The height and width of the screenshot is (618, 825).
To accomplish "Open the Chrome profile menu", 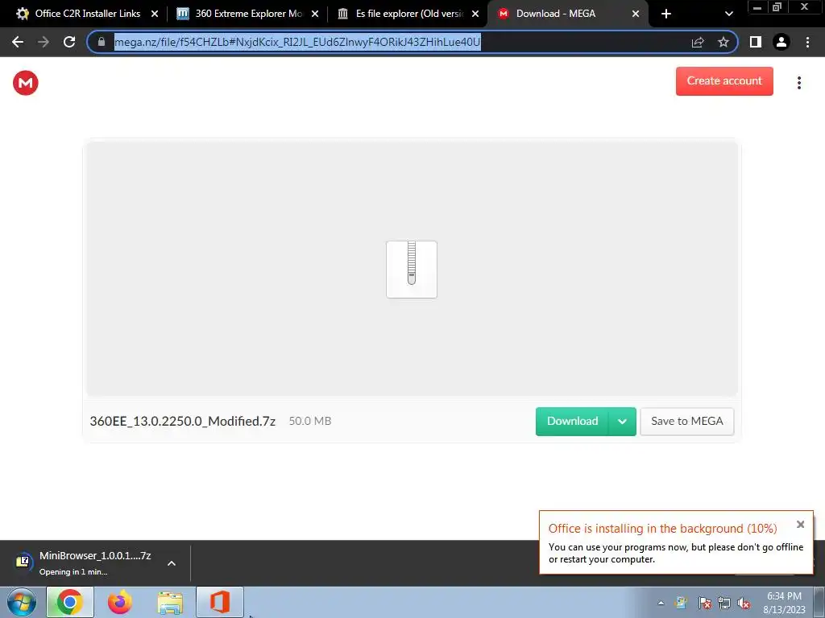I will click(781, 42).
